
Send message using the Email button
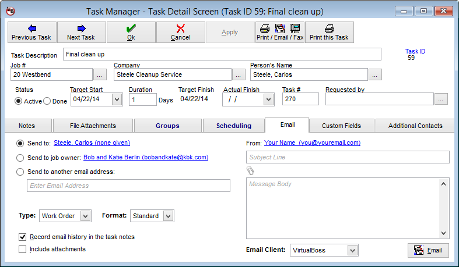coord(428,251)
